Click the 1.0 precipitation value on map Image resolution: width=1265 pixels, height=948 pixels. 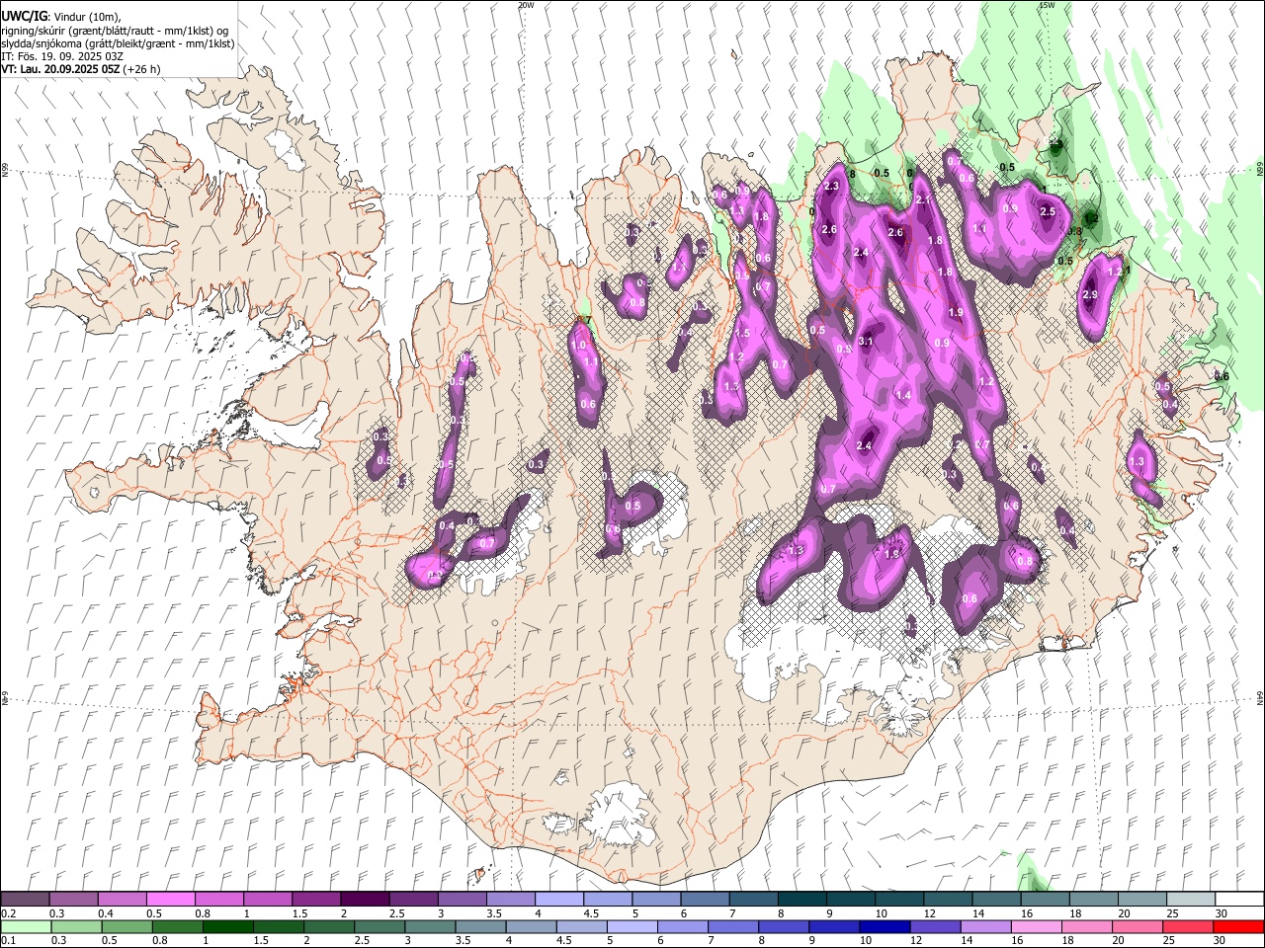(x=579, y=346)
